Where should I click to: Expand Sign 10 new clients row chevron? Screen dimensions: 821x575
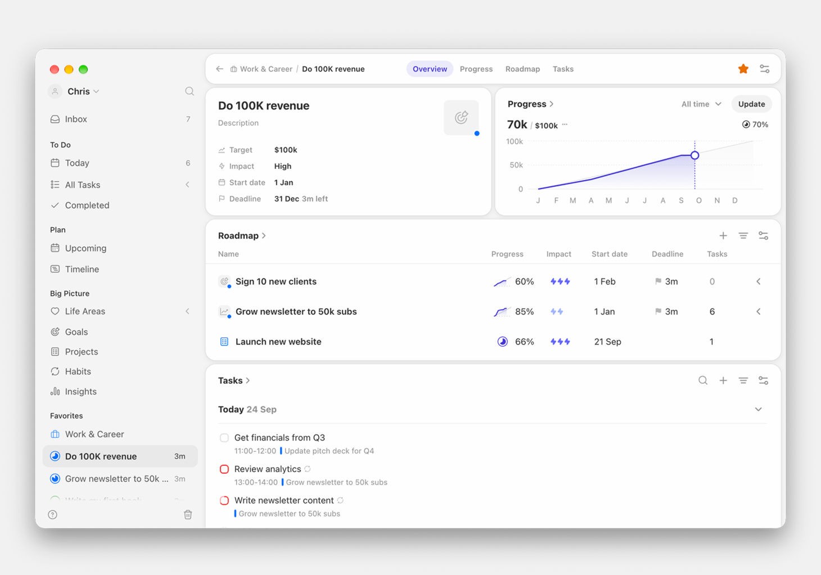pos(758,281)
